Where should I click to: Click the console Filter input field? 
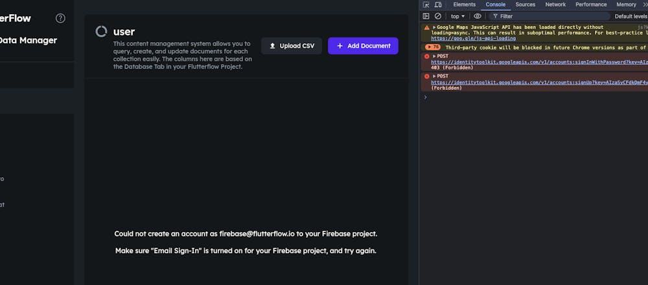(551, 16)
